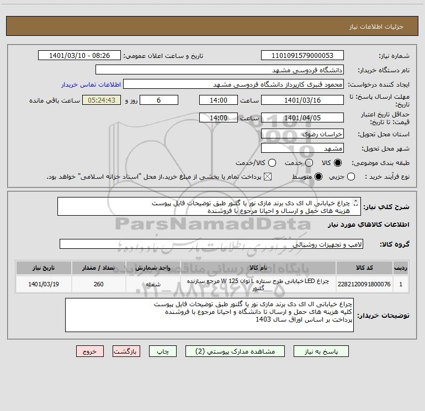The height and width of the screenshot is (411, 425).
Task: Click the price validity date 1401/04/05
Action: click(x=302, y=118)
